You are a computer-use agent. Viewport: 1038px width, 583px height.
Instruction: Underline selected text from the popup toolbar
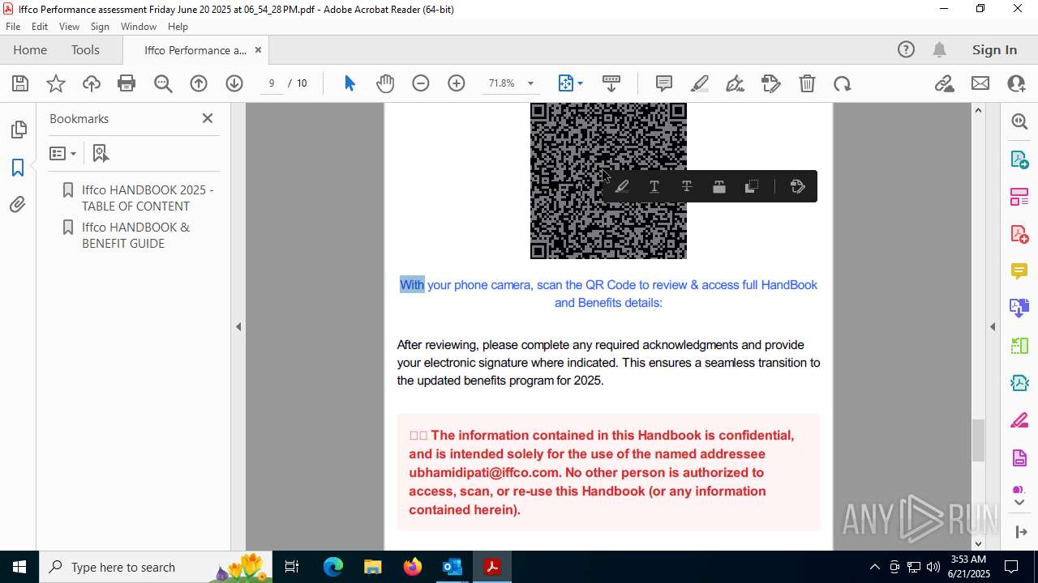coord(654,187)
